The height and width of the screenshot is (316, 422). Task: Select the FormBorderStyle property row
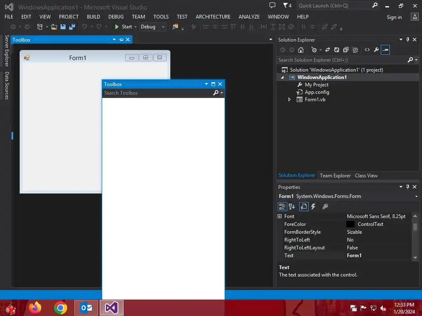point(345,232)
